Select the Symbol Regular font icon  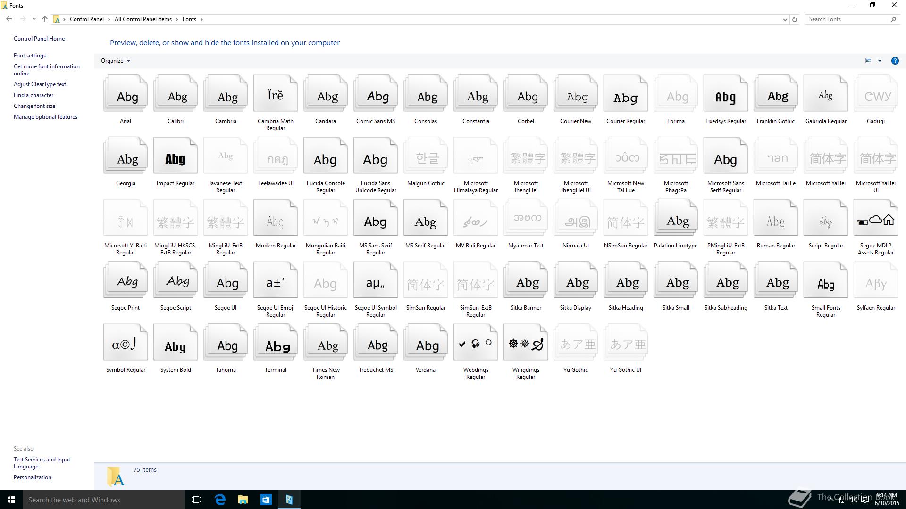[x=125, y=345]
